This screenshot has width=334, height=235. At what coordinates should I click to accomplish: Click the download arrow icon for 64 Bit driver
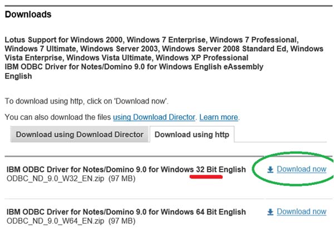point(271,212)
